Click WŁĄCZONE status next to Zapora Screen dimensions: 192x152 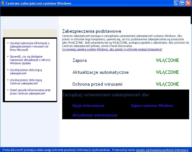[x=167, y=60]
